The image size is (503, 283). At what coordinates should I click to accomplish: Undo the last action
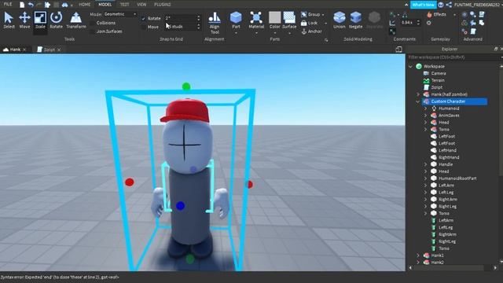click(31, 5)
